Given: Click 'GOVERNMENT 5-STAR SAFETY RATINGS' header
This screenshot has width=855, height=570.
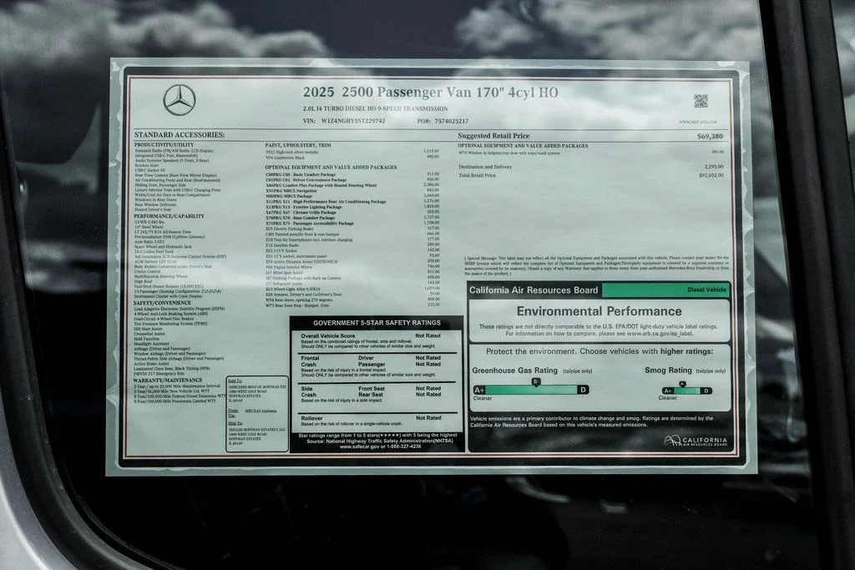Looking at the screenshot, I should click(377, 323).
